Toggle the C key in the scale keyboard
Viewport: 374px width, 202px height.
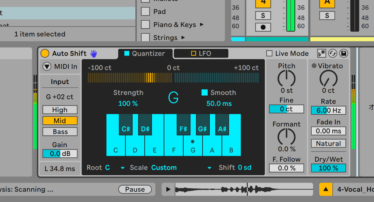pos(116,146)
